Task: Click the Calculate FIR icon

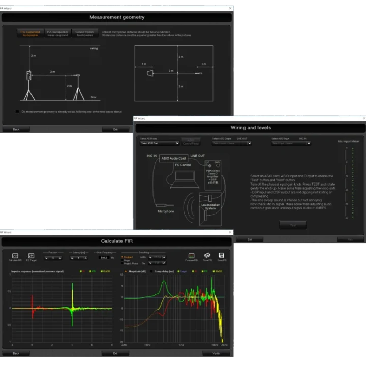Action: click(15, 256)
